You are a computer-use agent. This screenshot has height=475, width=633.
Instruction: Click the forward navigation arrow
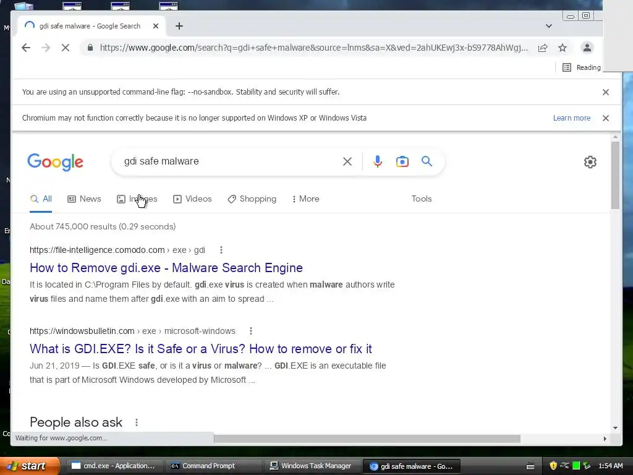click(46, 48)
